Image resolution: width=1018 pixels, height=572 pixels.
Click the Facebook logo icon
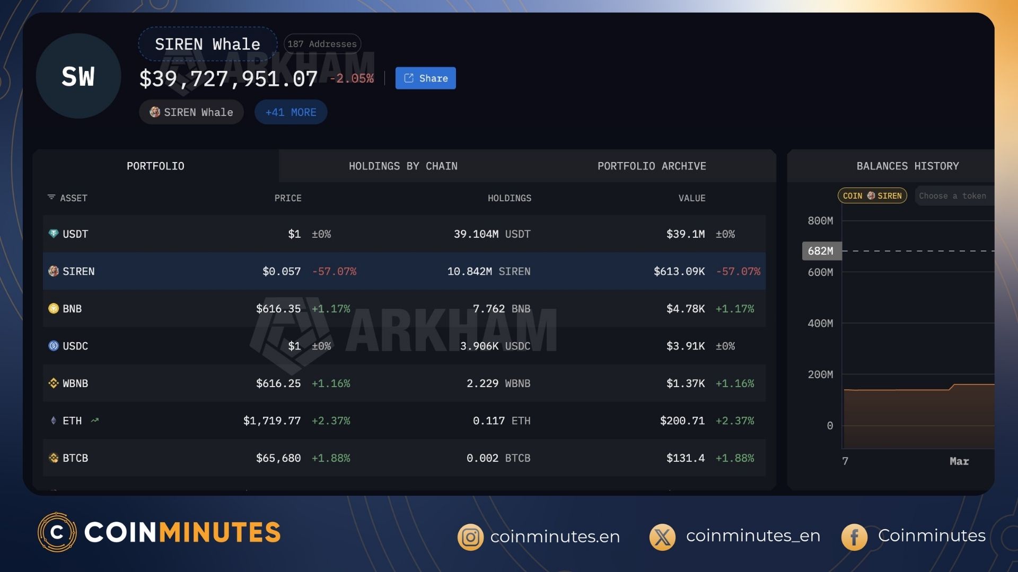(x=854, y=537)
